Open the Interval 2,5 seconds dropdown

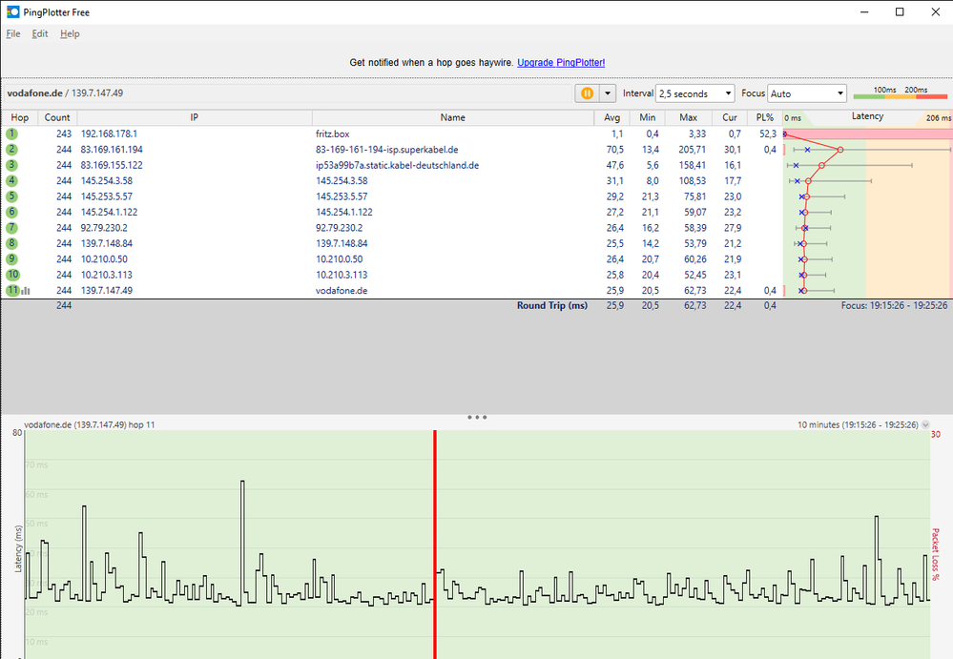click(x=694, y=93)
